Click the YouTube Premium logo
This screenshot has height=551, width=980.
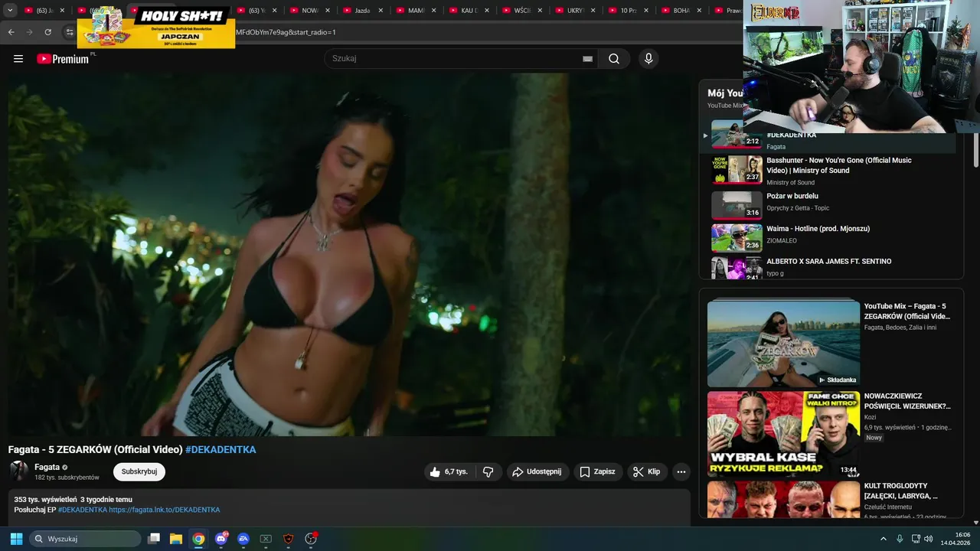coord(64,59)
